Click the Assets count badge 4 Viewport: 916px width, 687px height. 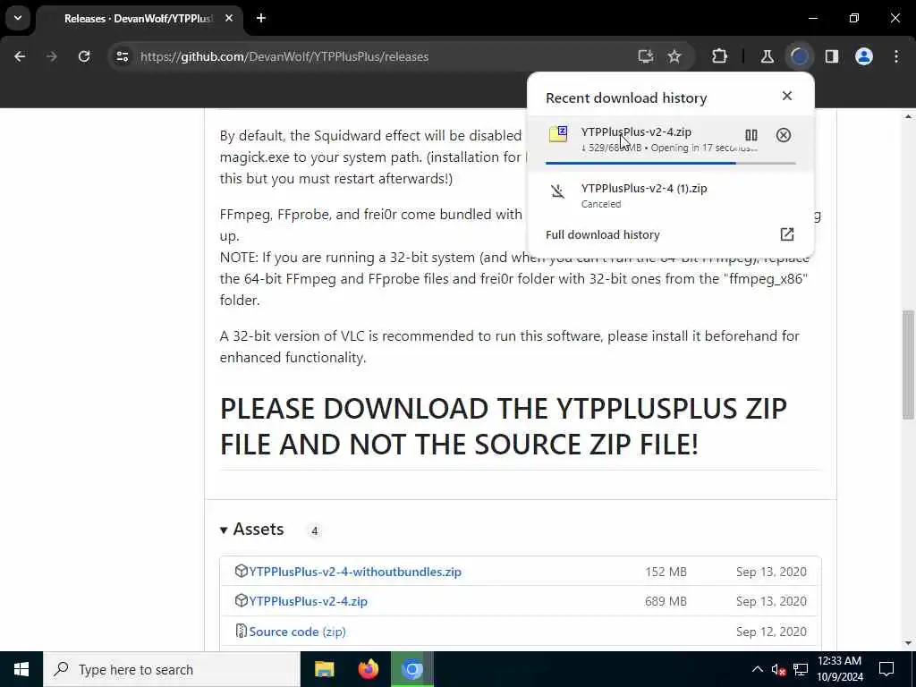314,530
